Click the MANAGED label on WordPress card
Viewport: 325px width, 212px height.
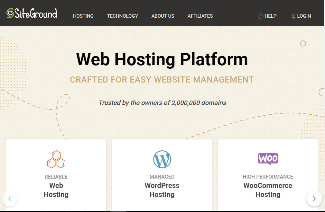coord(162,177)
